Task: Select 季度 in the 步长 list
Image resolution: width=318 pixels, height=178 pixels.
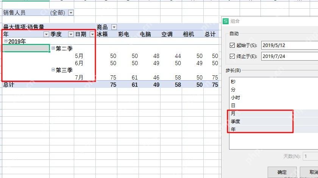Action: pos(274,121)
